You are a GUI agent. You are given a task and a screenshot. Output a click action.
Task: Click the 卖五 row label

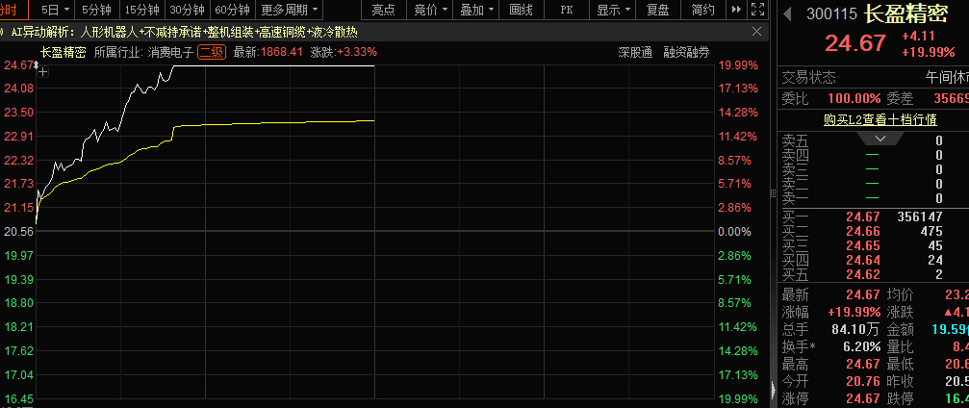(795, 140)
